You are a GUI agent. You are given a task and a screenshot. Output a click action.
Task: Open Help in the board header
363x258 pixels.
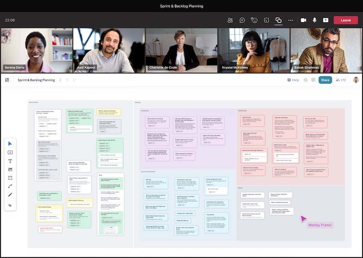pos(293,80)
